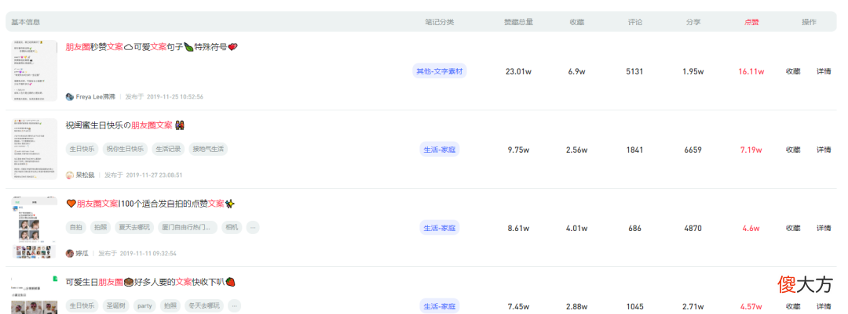Click 相机 tag
Image resolution: width=848 pixels, height=314 pixels.
click(x=232, y=227)
